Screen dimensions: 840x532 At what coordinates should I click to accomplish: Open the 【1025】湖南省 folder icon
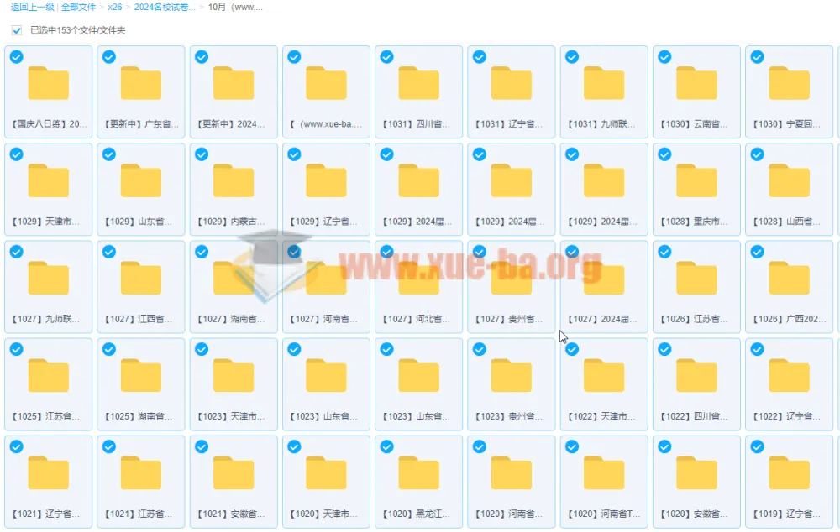click(141, 375)
